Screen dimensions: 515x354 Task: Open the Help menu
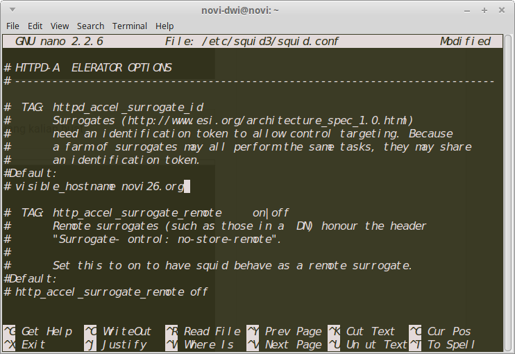pos(164,26)
